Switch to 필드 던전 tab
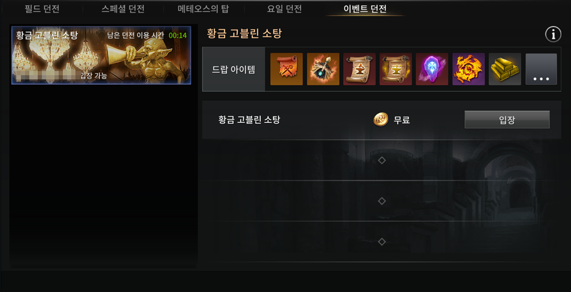The width and height of the screenshot is (571, 292). (x=42, y=9)
